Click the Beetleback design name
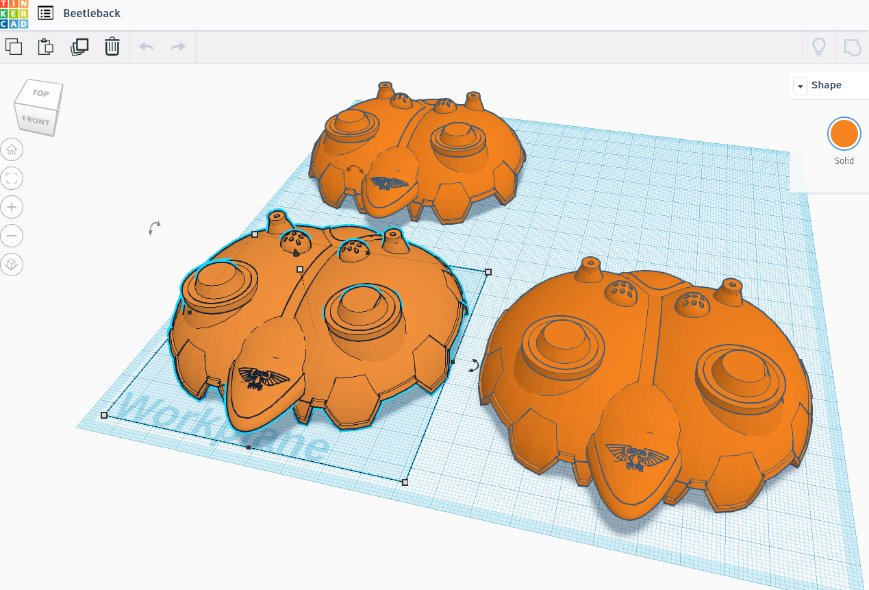Image resolution: width=869 pixels, height=590 pixels. click(92, 13)
